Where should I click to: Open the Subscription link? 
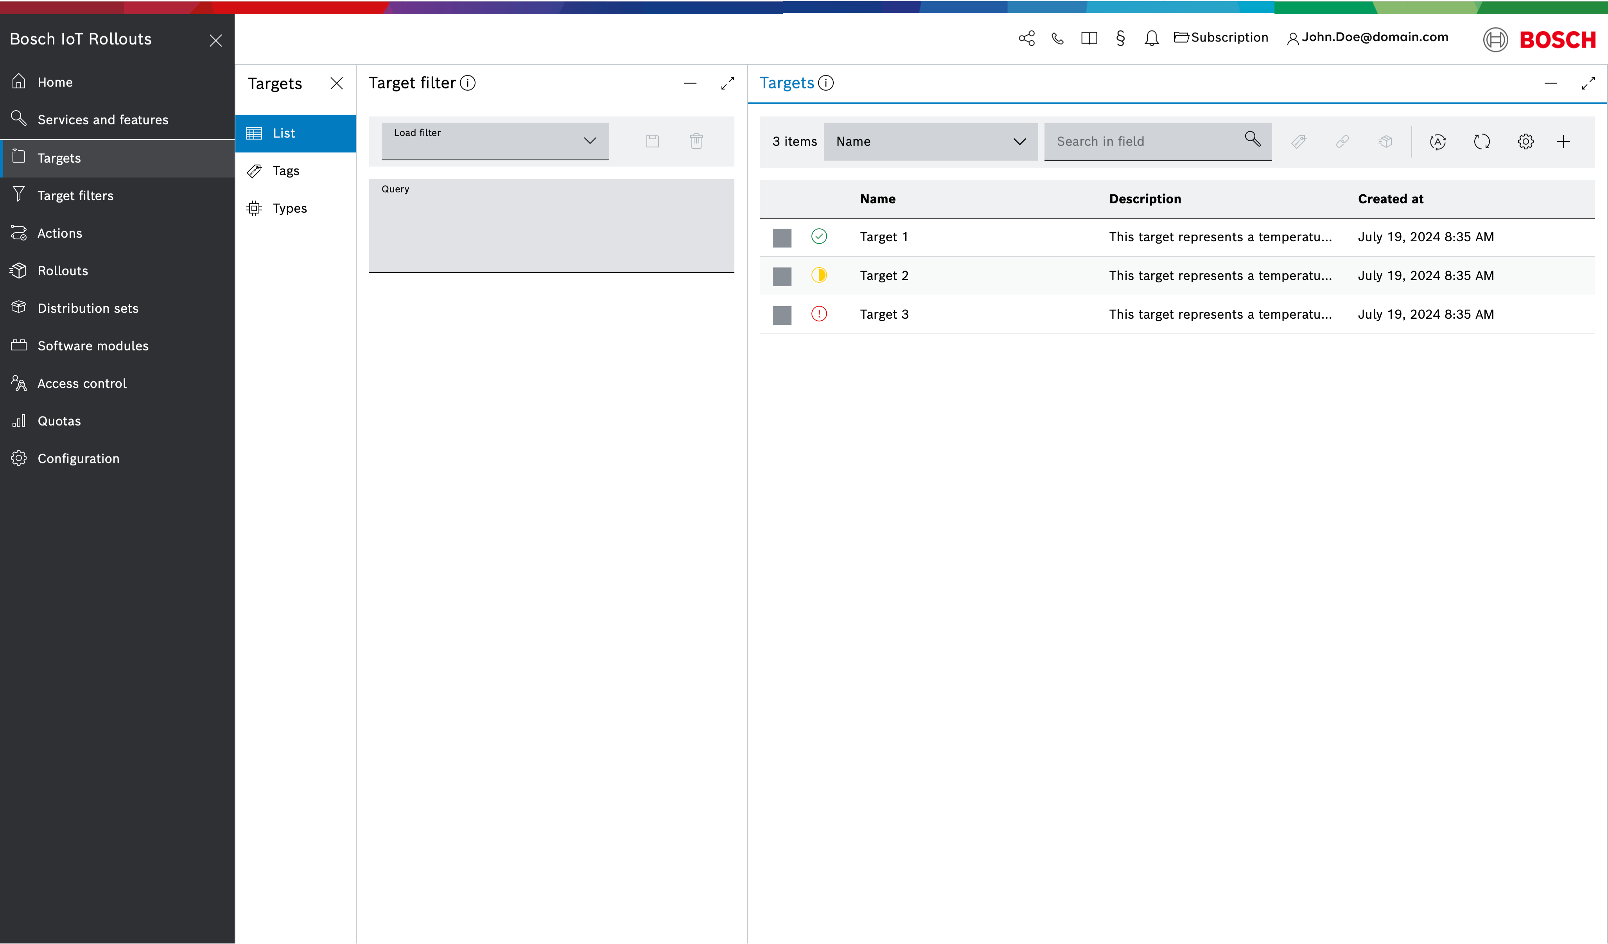1221,38
